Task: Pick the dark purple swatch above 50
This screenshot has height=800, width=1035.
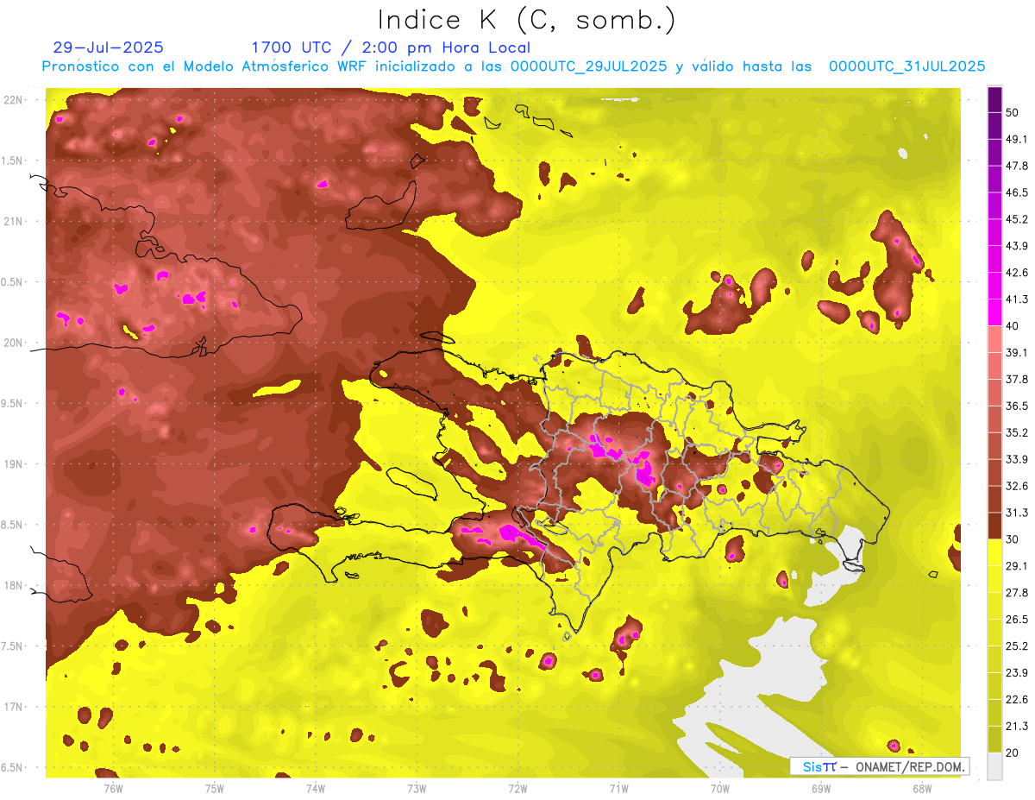Action: click(994, 99)
